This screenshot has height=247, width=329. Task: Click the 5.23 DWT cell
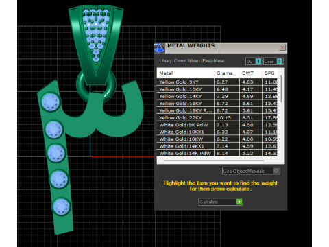[250, 153]
